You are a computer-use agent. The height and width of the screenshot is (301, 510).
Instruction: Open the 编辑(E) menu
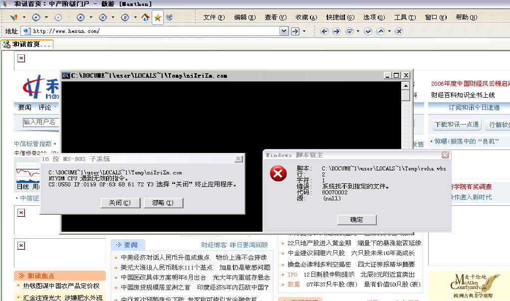pos(245,17)
